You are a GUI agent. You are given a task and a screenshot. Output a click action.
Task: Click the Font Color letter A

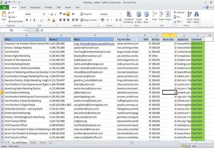[54, 20]
